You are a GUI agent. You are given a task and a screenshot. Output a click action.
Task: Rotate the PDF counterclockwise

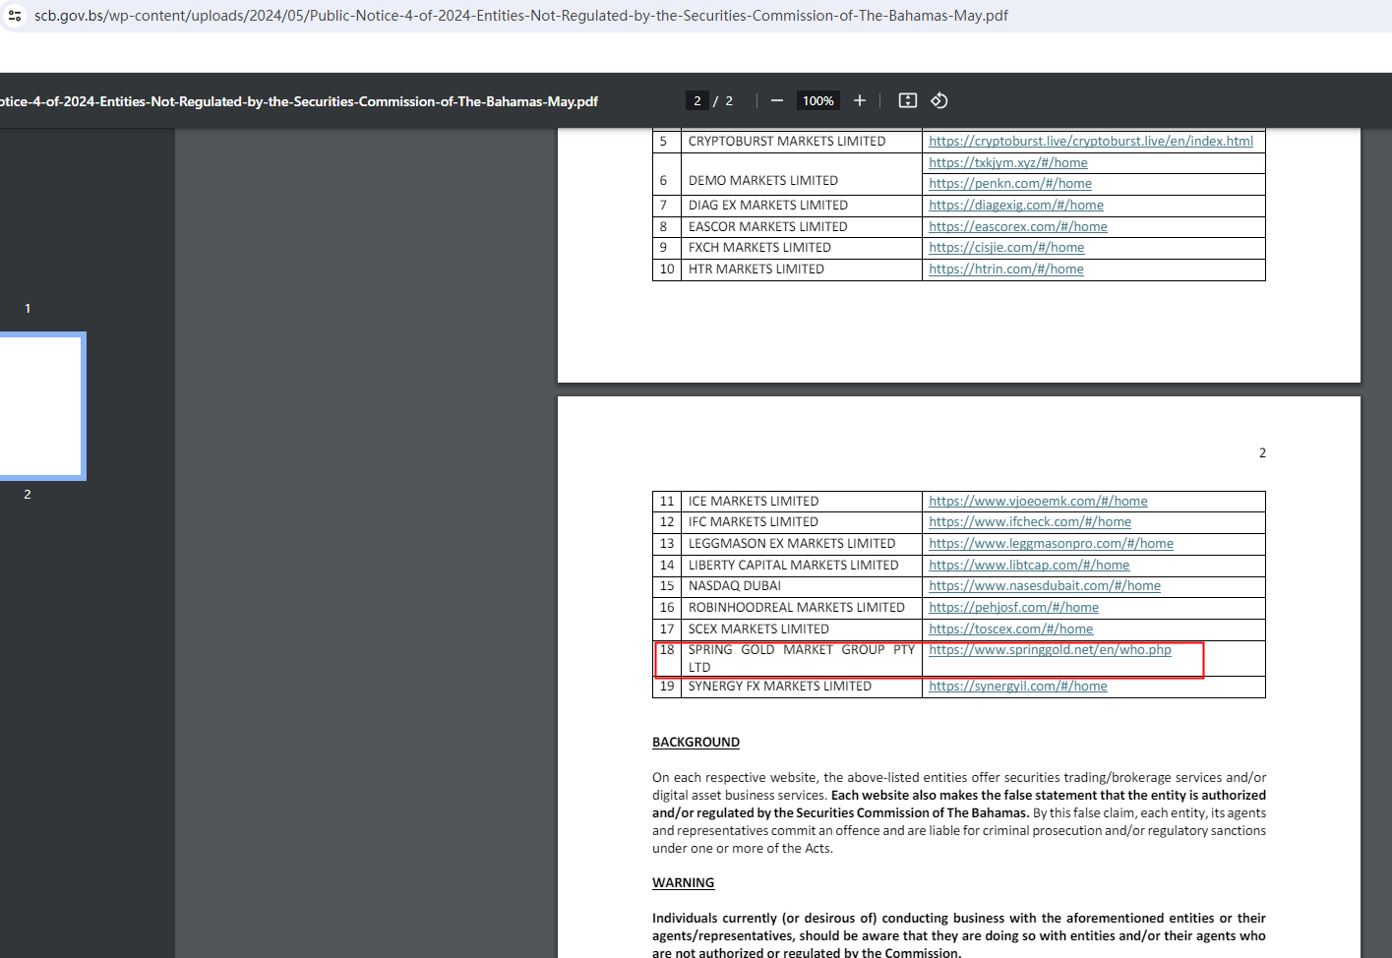click(939, 100)
